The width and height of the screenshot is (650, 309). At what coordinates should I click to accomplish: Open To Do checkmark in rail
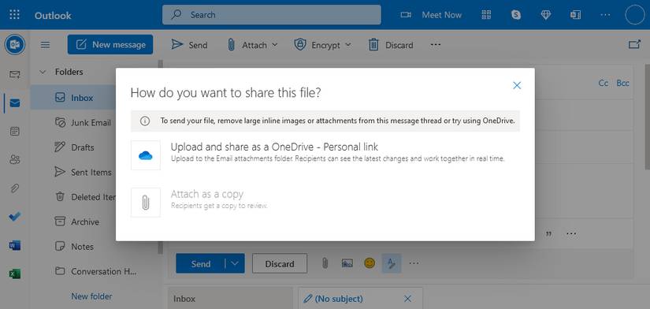click(14, 217)
